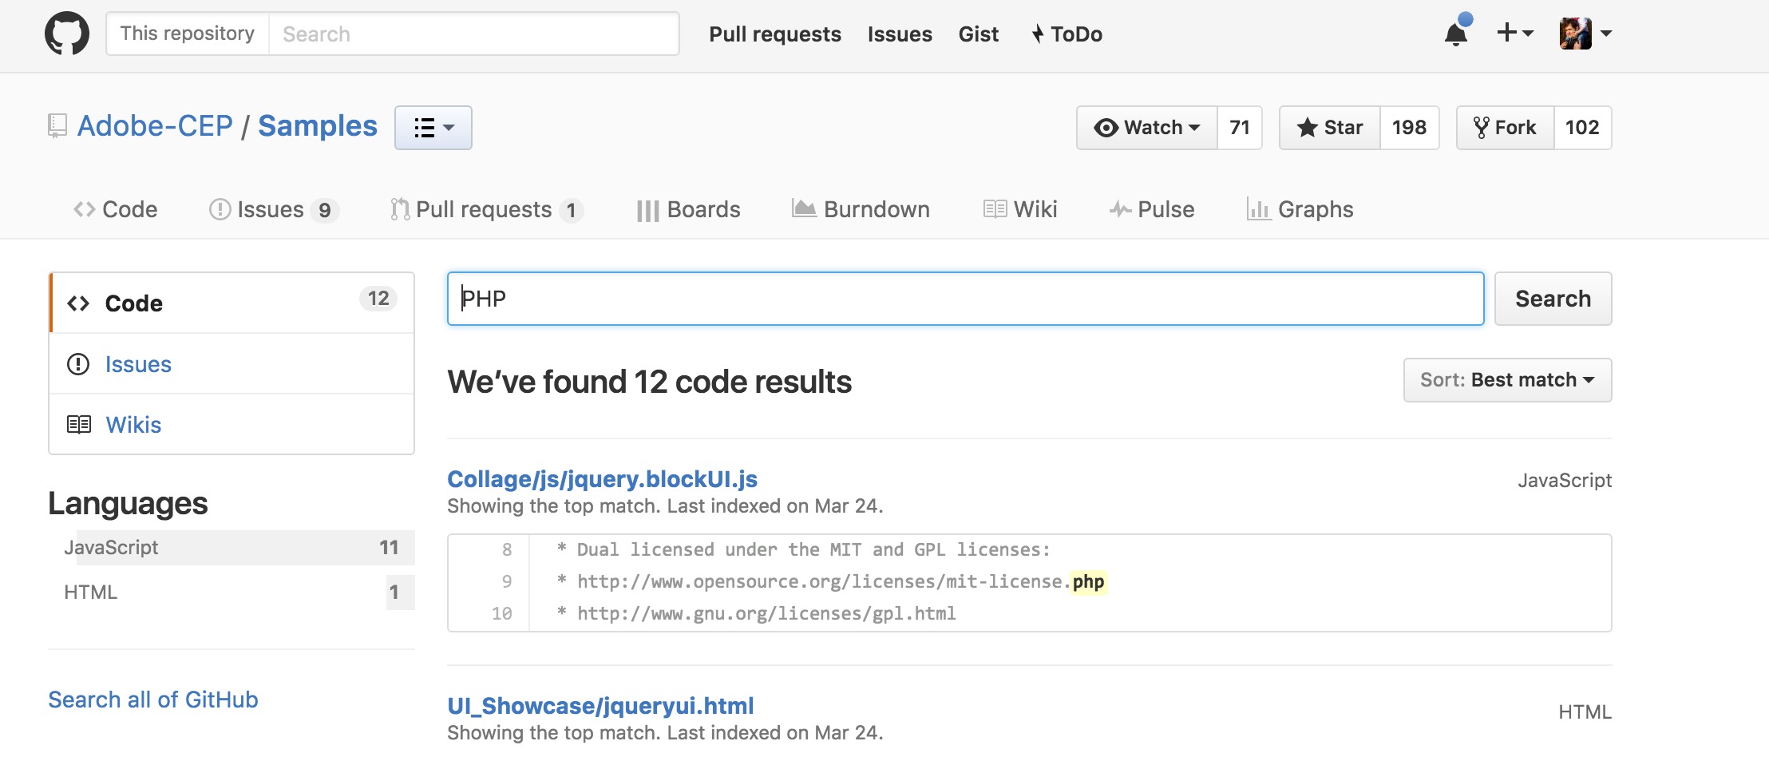
Task: Open the Wiki tab
Action: click(1020, 209)
